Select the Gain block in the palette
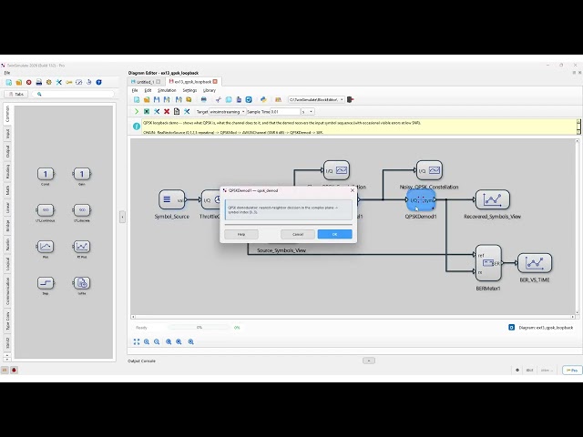 tap(82, 174)
